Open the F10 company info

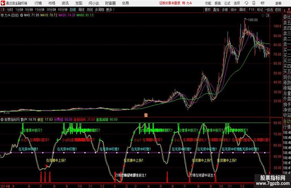pyautogui.click(x=251, y=10)
